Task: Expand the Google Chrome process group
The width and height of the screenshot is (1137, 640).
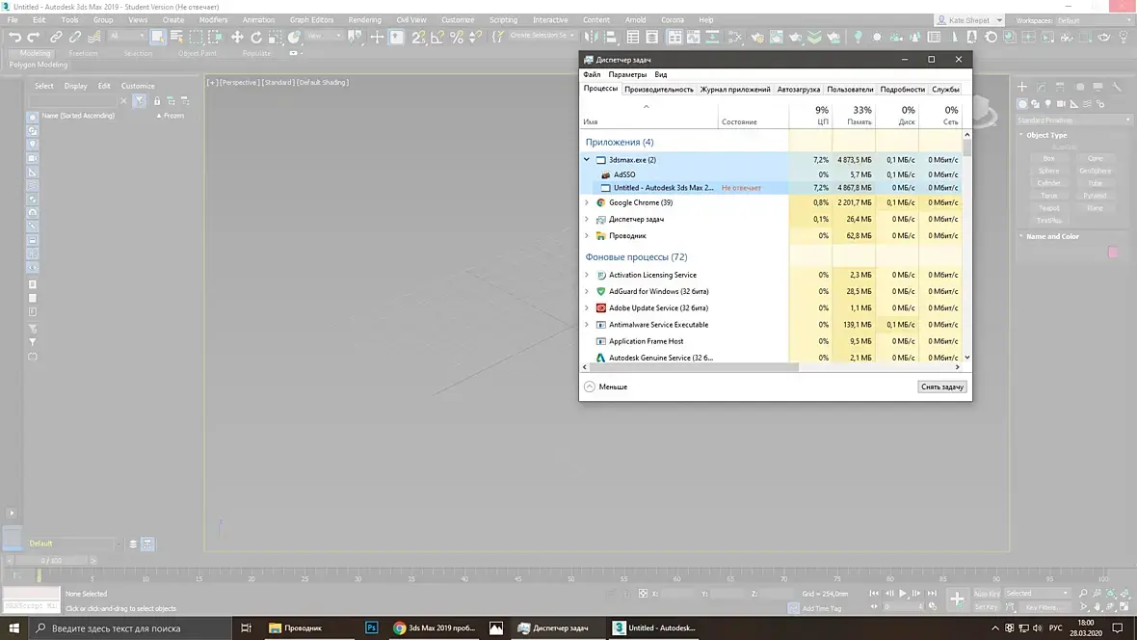Action: pos(587,202)
